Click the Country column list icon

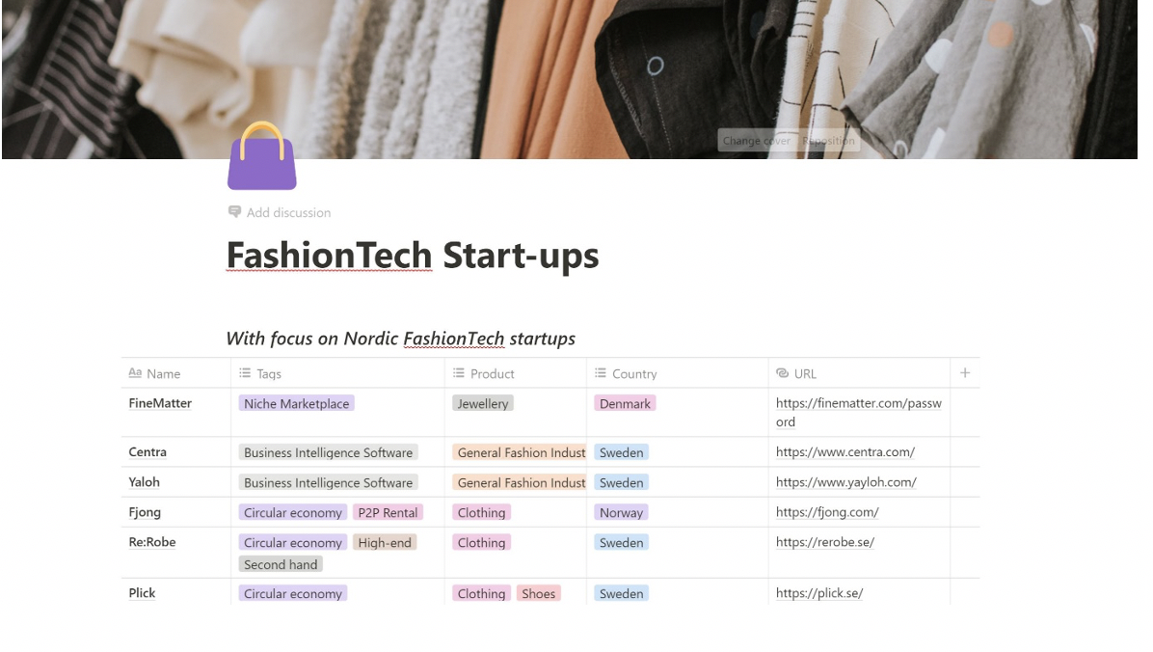click(x=601, y=373)
